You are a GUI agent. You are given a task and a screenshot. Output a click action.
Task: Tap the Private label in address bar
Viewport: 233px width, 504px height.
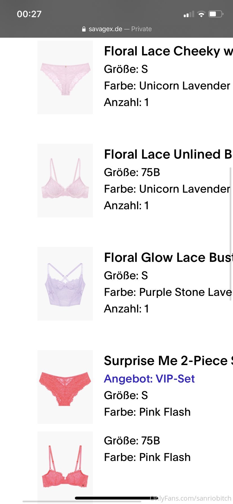(x=141, y=29)
